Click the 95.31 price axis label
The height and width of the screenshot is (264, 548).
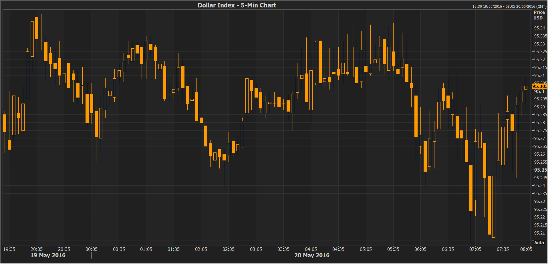[x=539, y=76]
